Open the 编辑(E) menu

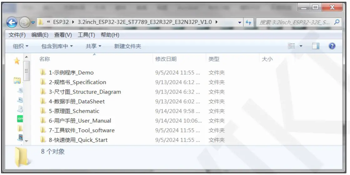tap(40, 35)
